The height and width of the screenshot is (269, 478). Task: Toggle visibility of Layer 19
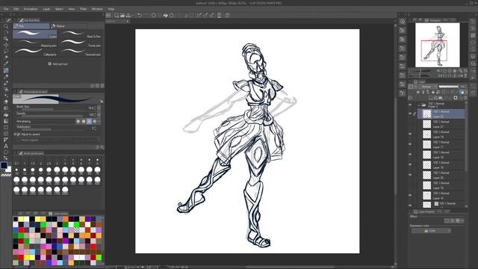click(x=410, y=134)
